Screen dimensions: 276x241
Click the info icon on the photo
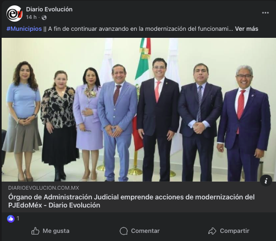point(266,180)
